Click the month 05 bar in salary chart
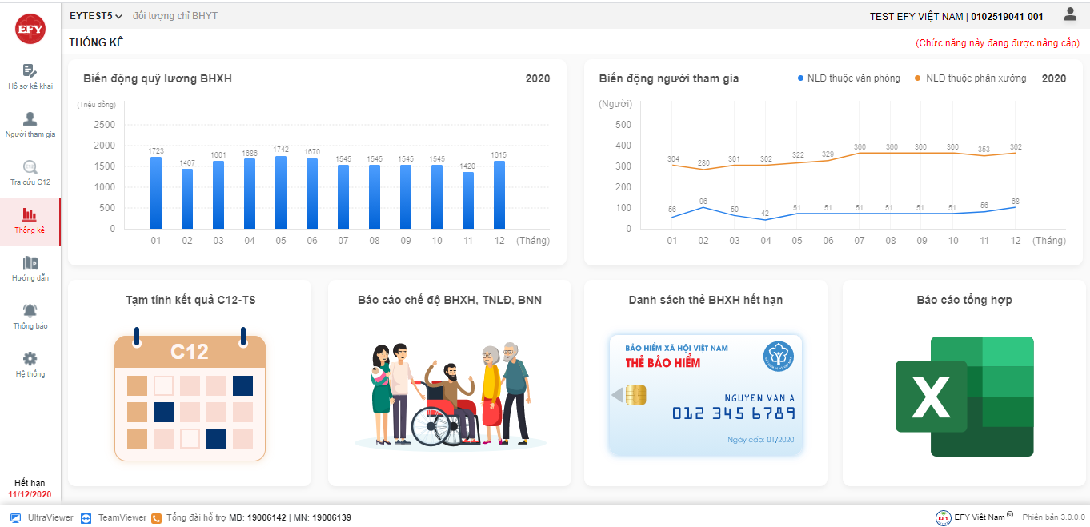The image size is (1090, 527). coord(281,192)
